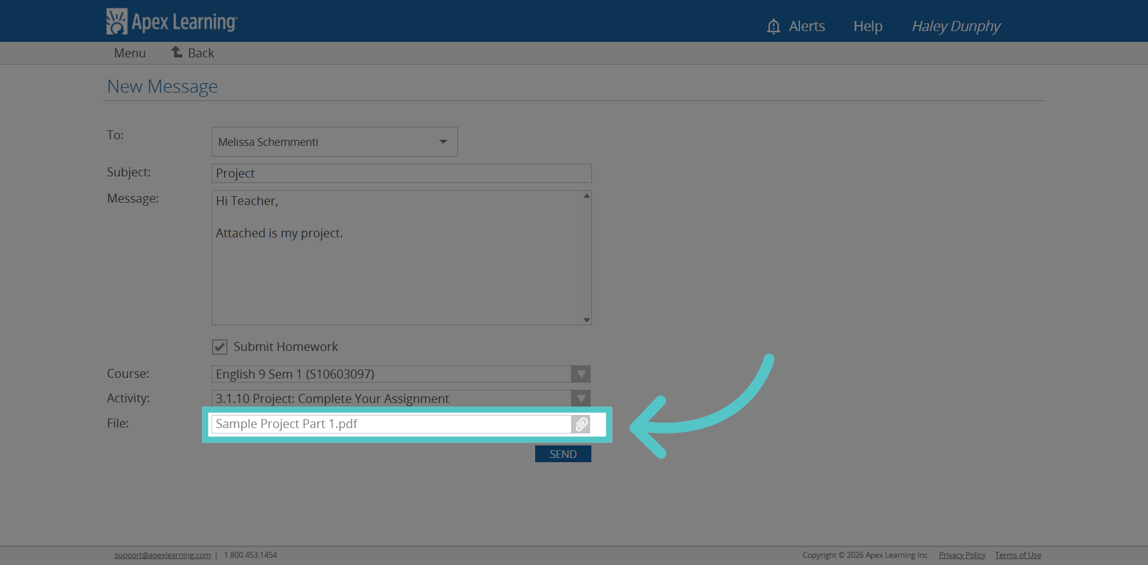Open the Help menu

[868, 26]
